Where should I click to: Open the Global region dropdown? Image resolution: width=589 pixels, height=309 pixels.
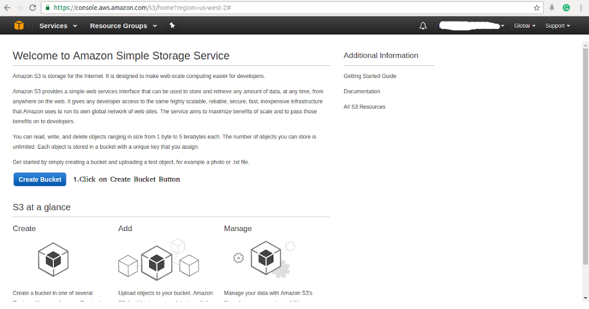click(x=525, y=26)
